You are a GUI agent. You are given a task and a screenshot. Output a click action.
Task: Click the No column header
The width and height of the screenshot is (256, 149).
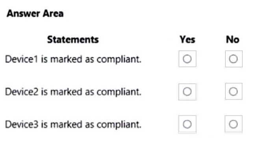(x=233, y=40)
